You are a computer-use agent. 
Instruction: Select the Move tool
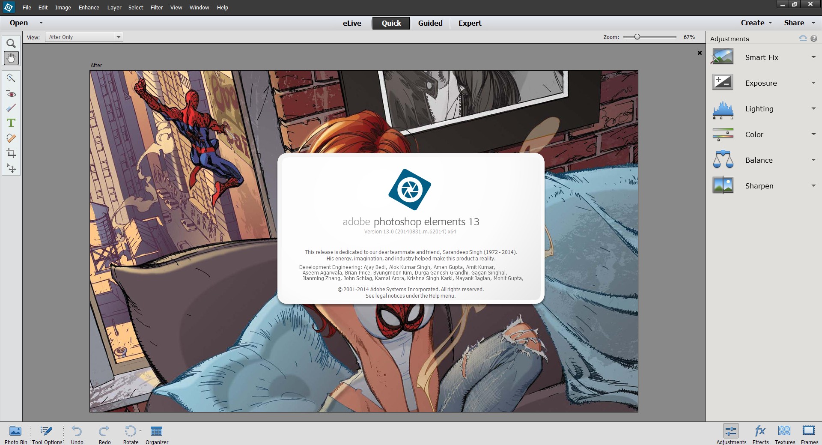[x=11, y=168]
